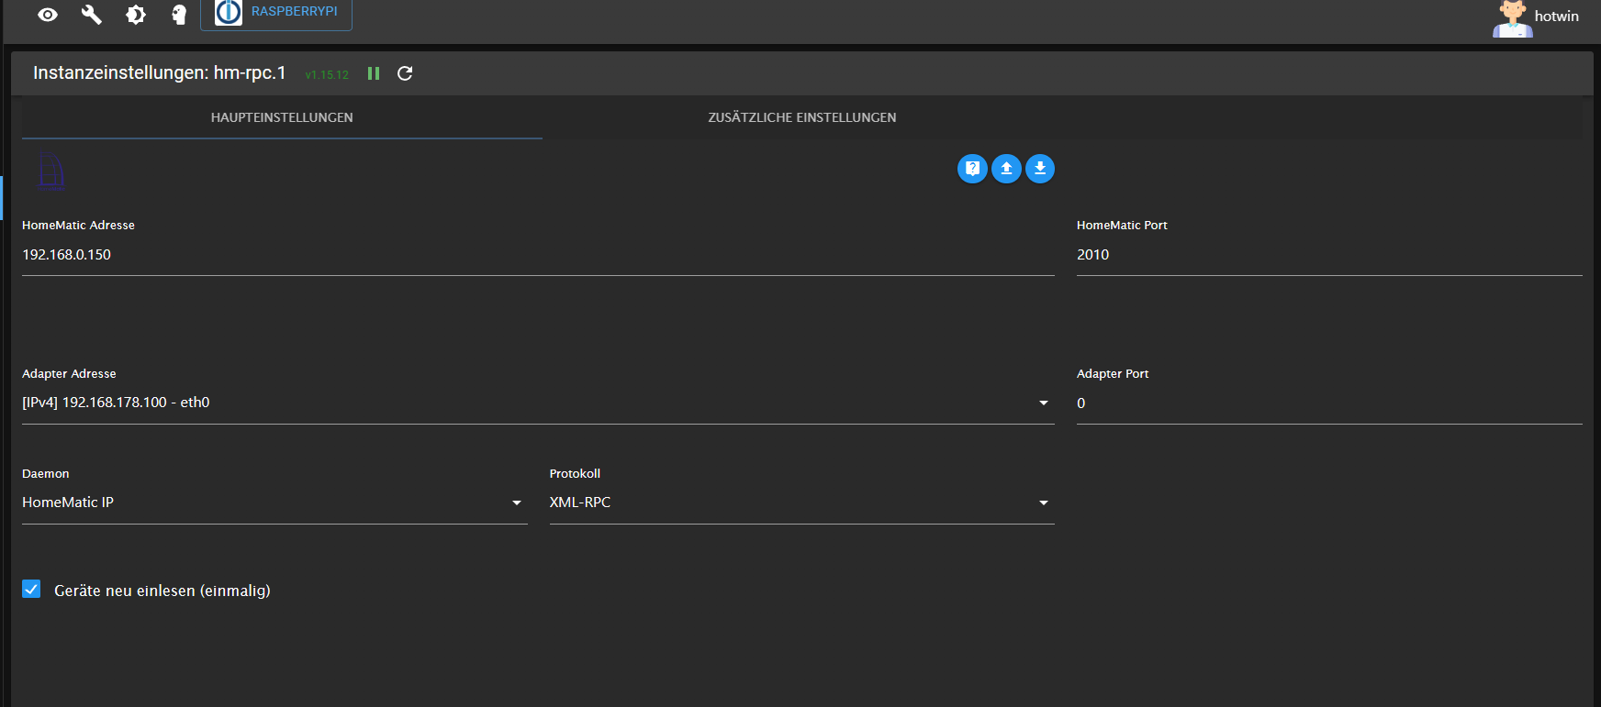Click the Instanzeinstellungen: hm-rpc.1 title
This screenshot has width=1601, height=707.
pyautogui.click(x=160, y=73)
